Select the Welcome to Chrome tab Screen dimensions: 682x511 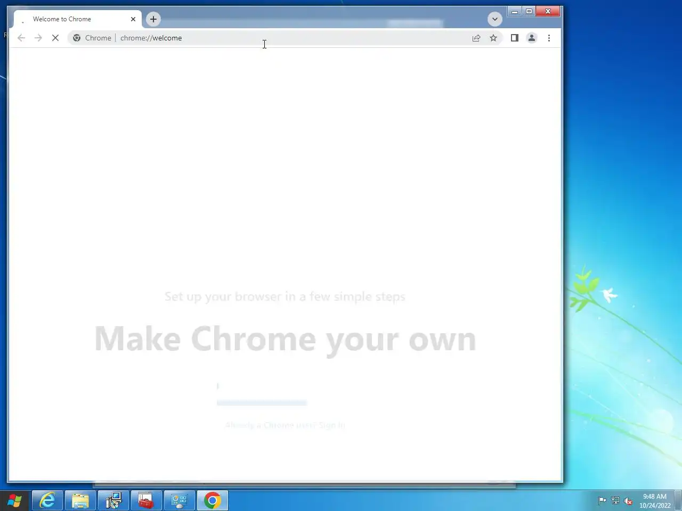(78, 19)
